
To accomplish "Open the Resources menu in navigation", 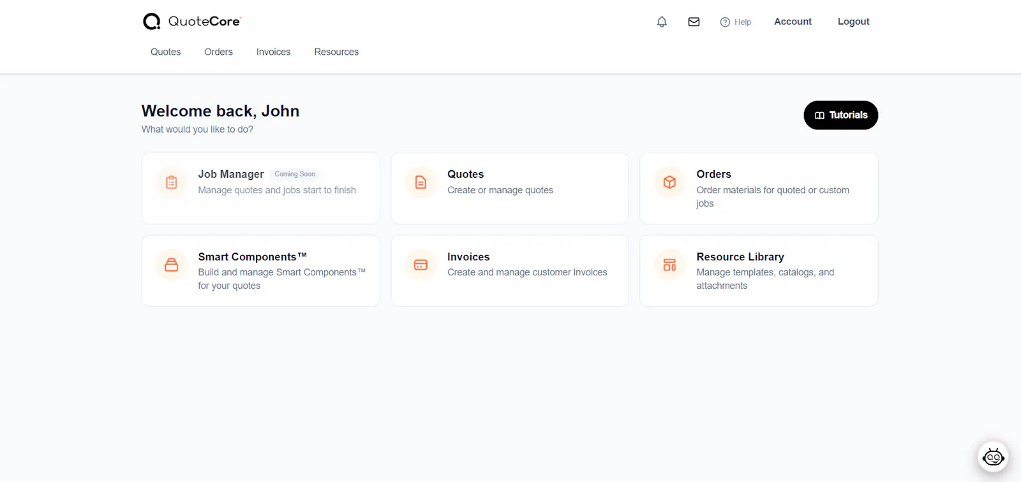I will [336, 52].
